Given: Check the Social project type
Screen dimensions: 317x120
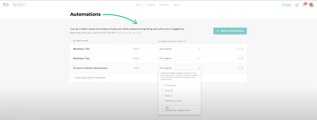Looking at the screenshot, I should click(x=163, y=95).
